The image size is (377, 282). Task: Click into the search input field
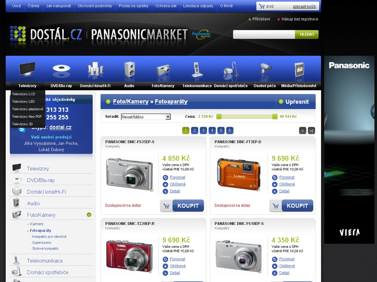pyautogui.click(x=264, y=35)
